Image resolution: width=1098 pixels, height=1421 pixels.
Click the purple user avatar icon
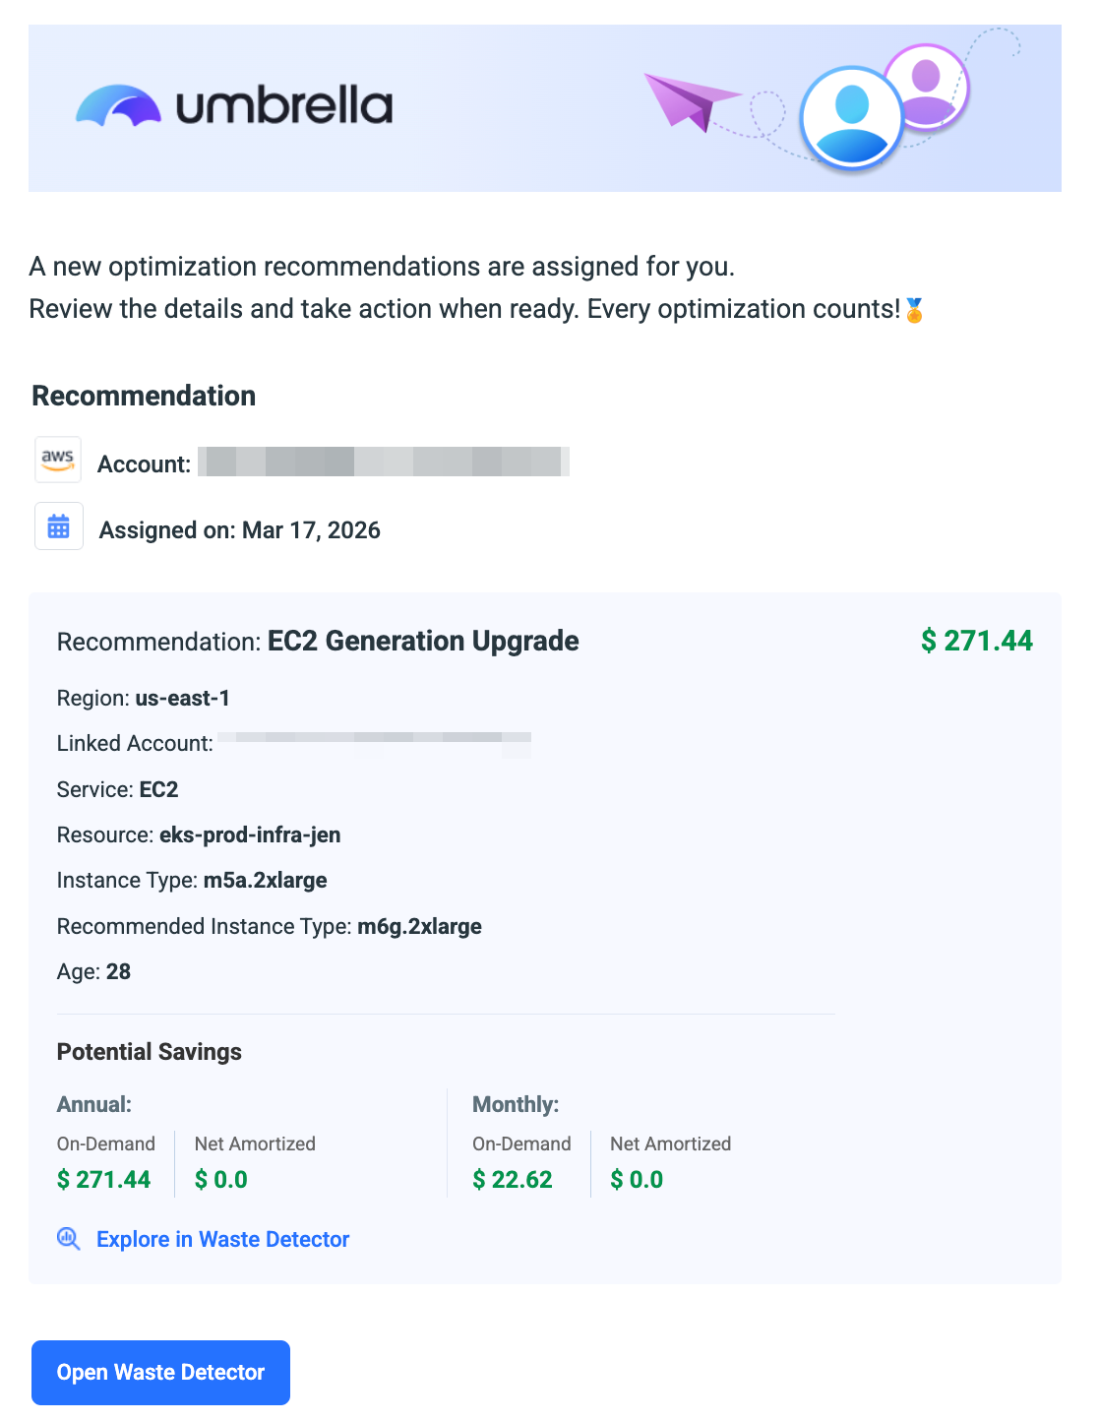(x=927, y=86)
